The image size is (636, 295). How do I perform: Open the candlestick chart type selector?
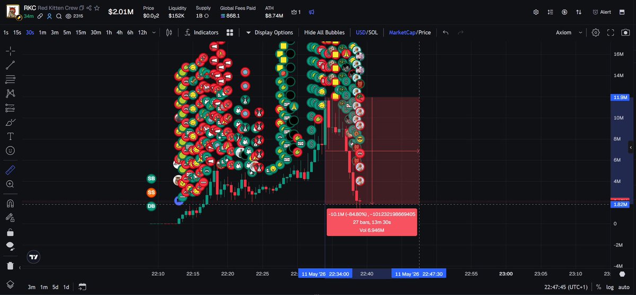[x=169, y=32]
